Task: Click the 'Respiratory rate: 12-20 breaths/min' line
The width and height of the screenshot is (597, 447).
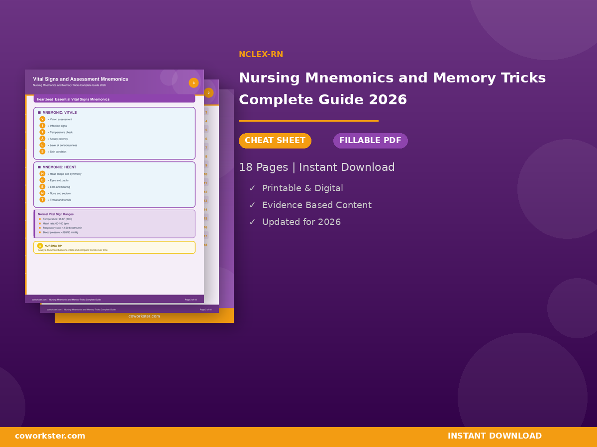Action: tap(62, 228)
